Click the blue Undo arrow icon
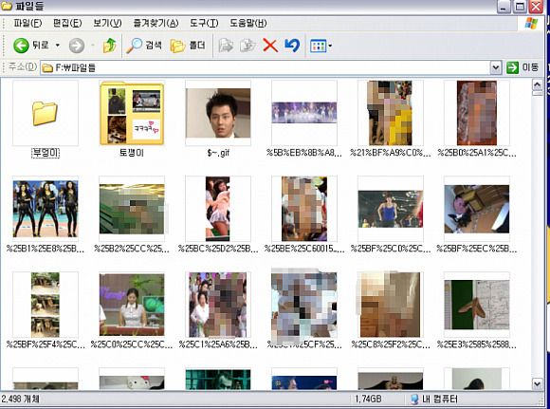The height and width of the screenshot is (409, 550). 292,46
